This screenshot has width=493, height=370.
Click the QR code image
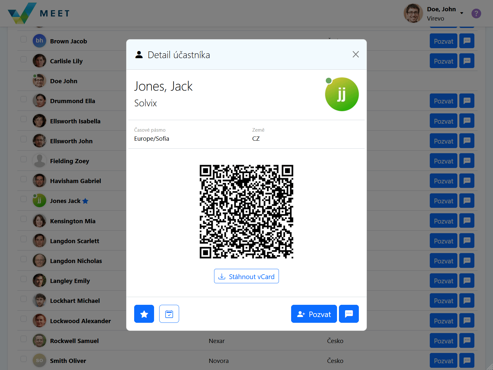pos(246,212)
